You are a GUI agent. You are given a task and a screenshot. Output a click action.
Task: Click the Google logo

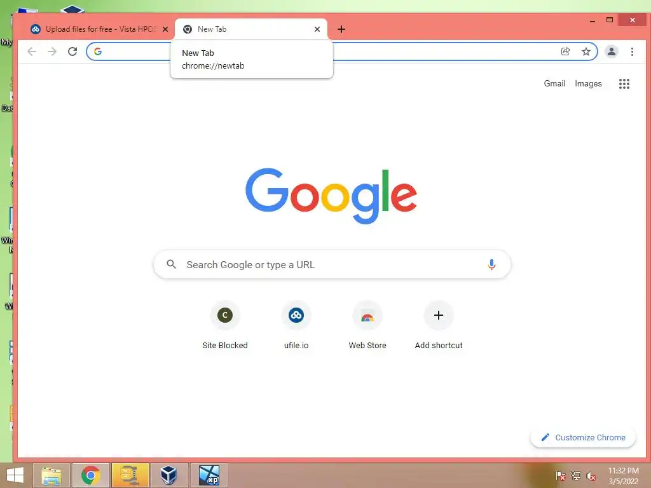point(331,196)
